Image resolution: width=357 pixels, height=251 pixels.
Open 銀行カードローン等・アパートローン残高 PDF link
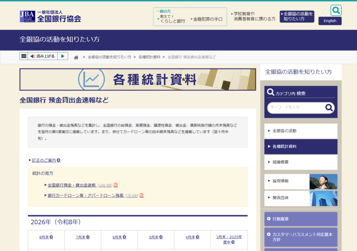(x=86, y=196)
